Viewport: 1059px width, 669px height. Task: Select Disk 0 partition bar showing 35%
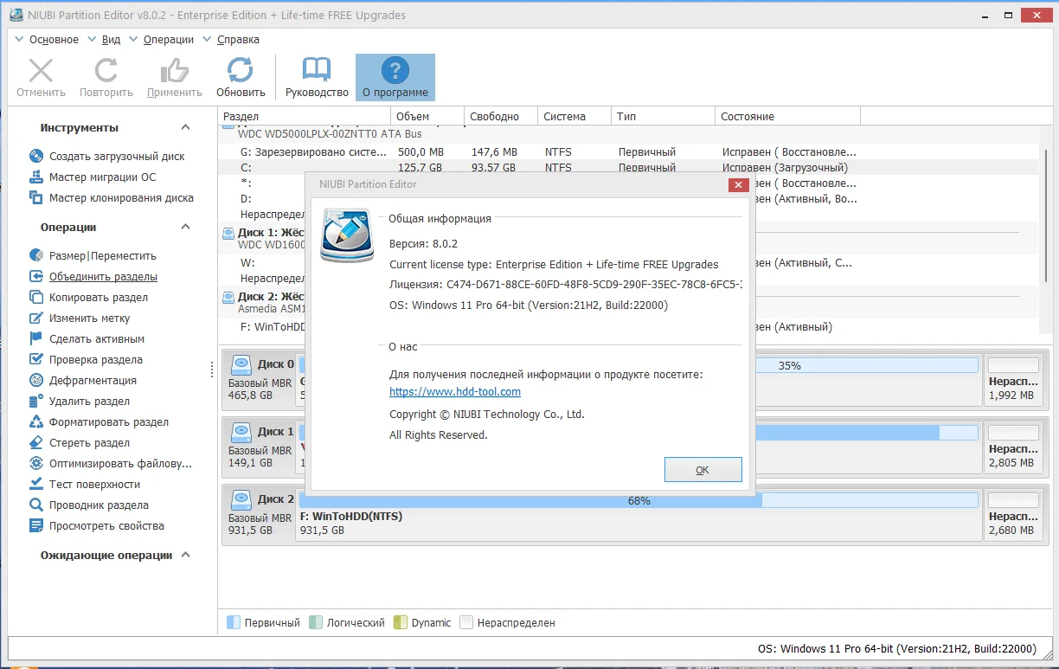click(867, 365)
